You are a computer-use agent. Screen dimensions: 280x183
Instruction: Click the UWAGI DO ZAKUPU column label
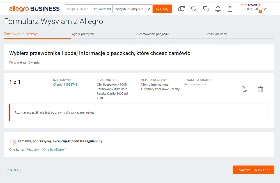click(x=198, y=80)
